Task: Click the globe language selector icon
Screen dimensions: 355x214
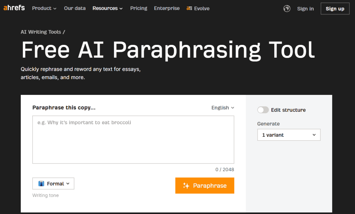Action: pos(287,9)
